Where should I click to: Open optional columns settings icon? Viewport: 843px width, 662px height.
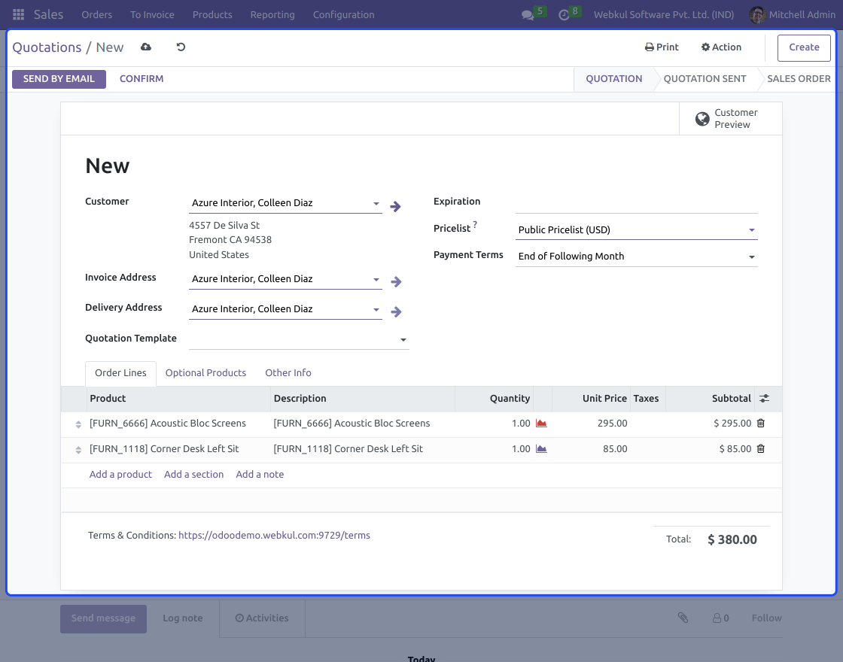(x=764, y=399)
